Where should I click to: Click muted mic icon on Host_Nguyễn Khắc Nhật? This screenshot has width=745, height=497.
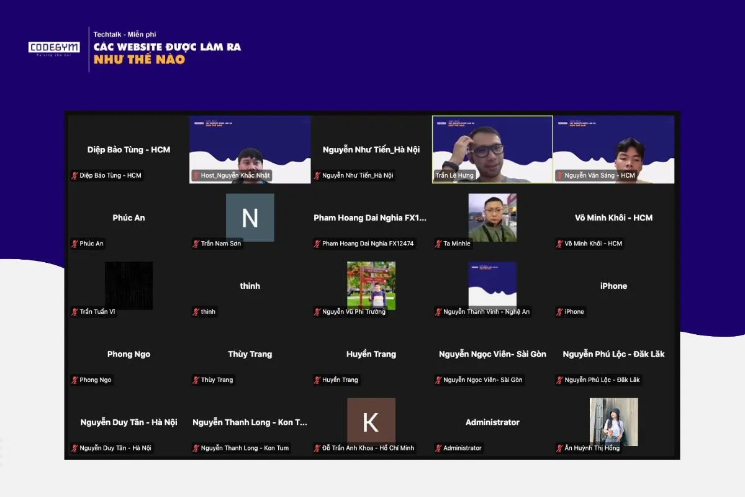click(x=196, y=176)
